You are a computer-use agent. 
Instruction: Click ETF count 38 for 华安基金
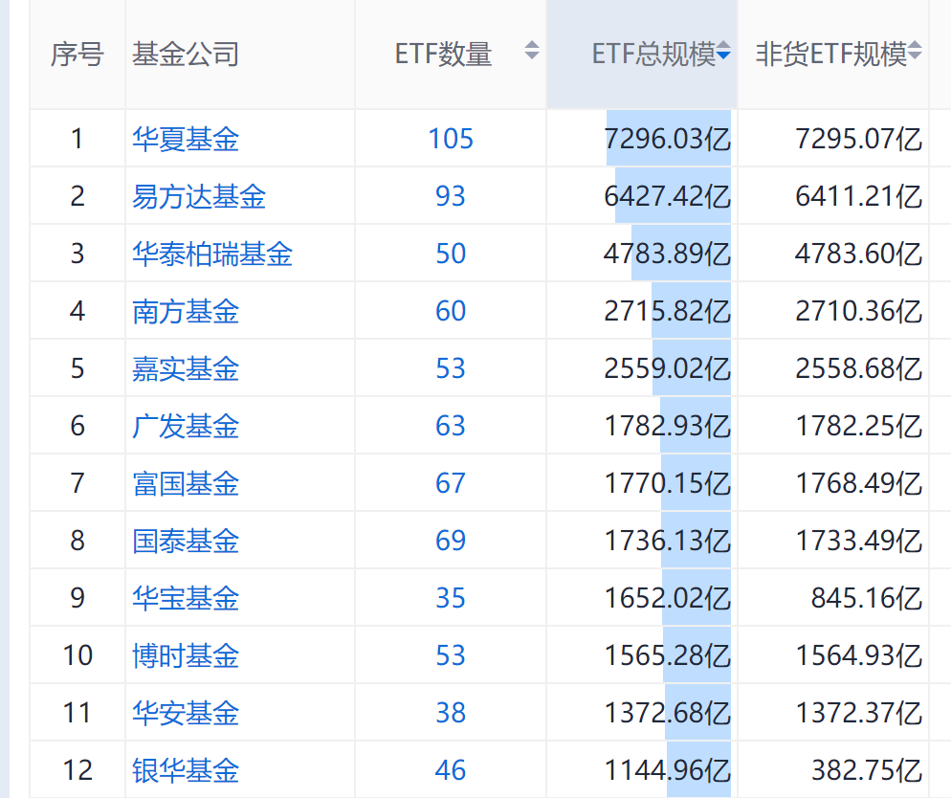tap(451, 713)
